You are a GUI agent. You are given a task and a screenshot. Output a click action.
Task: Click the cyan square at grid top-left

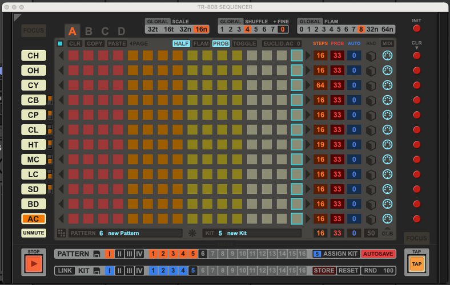tap(60, 43)
